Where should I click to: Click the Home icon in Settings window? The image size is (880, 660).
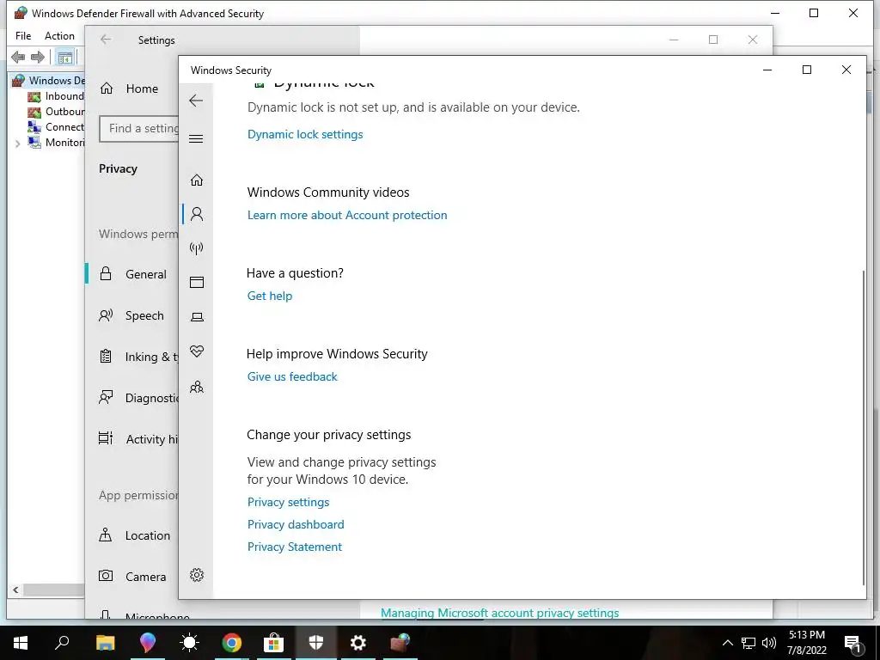point(107,89)
